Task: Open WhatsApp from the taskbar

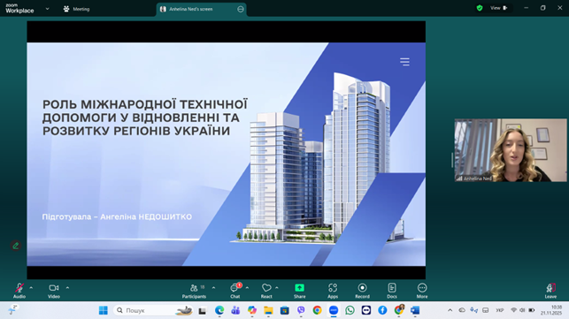Action: (350, 310)
